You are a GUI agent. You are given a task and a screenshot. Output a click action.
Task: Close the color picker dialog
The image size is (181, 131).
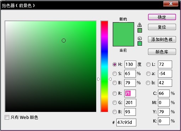171,4
